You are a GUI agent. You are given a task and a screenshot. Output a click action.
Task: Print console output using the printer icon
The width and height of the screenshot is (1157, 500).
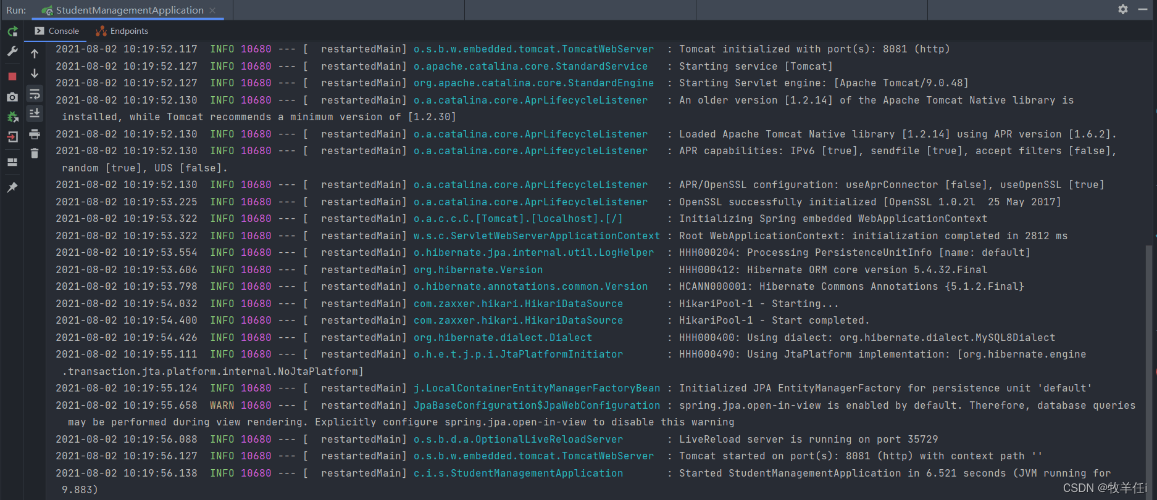click(35, 134)
